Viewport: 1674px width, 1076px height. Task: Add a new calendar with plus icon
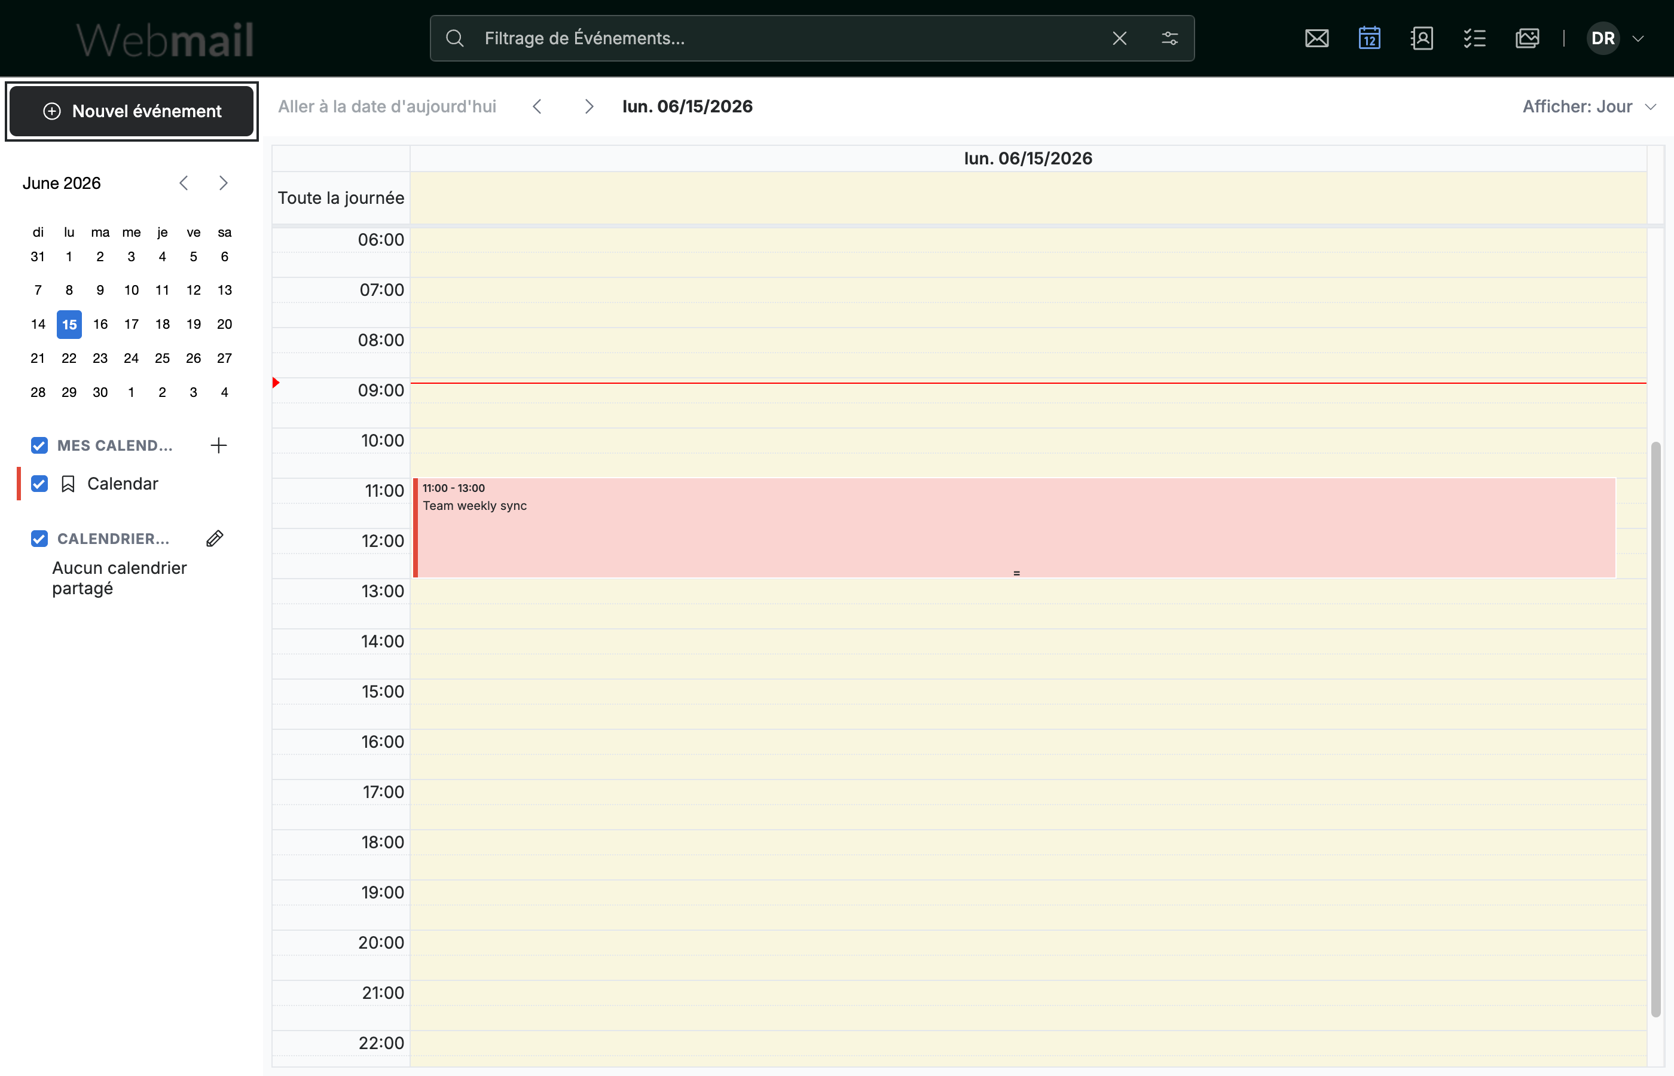(219, 445)
